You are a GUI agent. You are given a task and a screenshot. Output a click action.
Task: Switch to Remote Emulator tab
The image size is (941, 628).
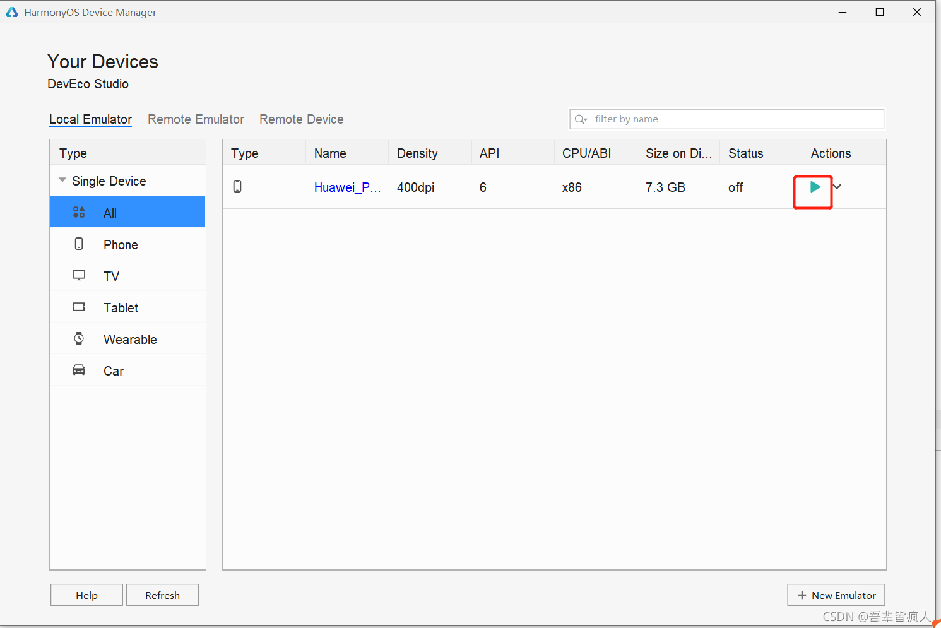point(196,119)
